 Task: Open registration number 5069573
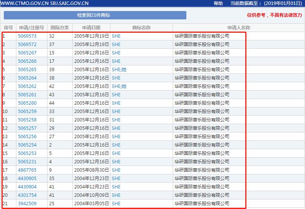tap(27, 36)
